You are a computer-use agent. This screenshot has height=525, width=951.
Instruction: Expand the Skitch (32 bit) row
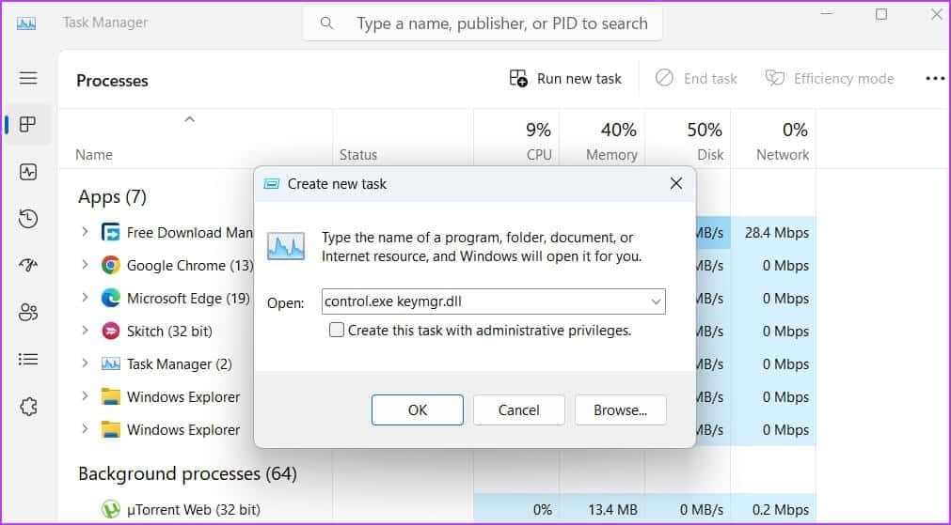(x=85, y=330)
